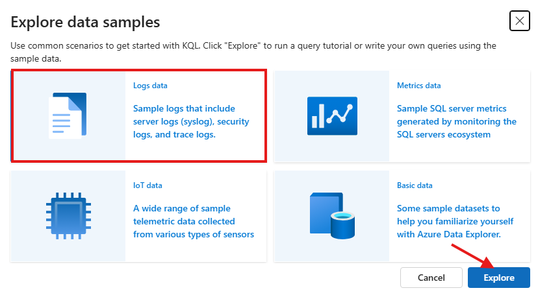
Task: Click the Logs data sample description
Action: pos(191,121)
